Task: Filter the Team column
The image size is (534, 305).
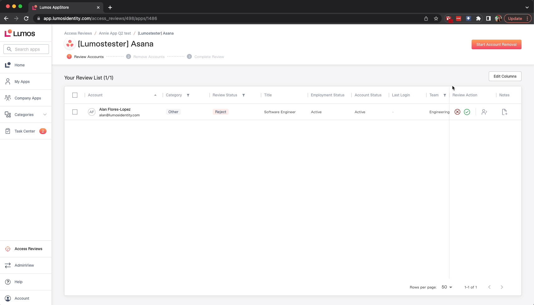Action: [445, 95]
